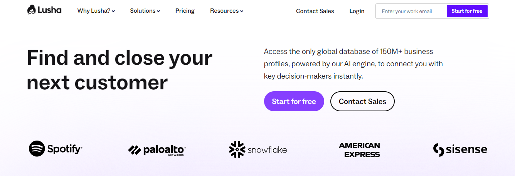Click the American Express logo
The height and width of the screenshot is (176, 515).
[359, 150]
